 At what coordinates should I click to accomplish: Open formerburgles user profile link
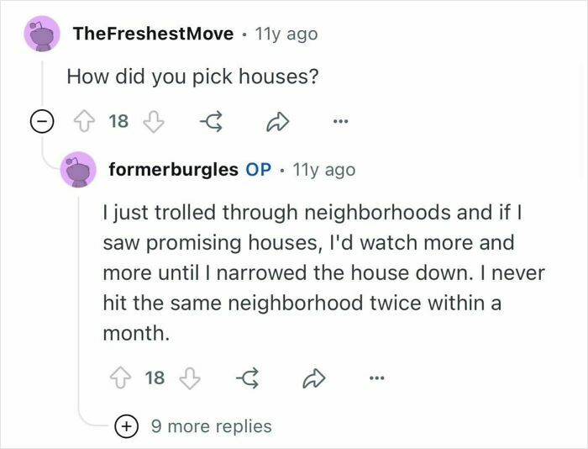(173, 170)
